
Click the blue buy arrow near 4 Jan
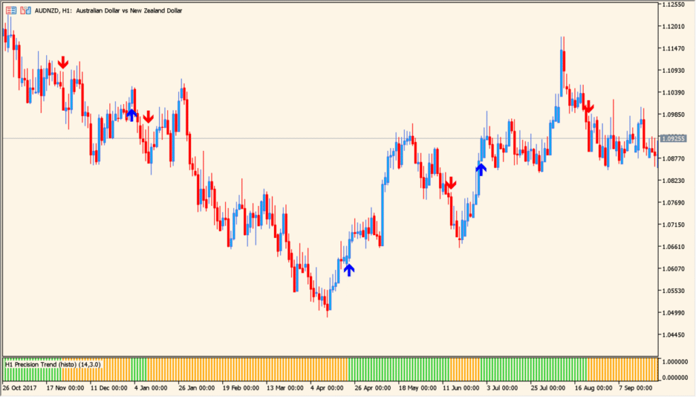(132, 114)
